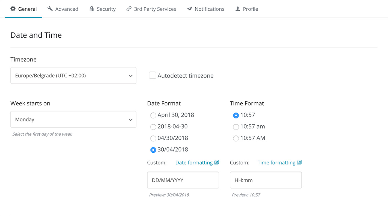
Task: Open the Date formatting help link
Action: pos(194,162)
